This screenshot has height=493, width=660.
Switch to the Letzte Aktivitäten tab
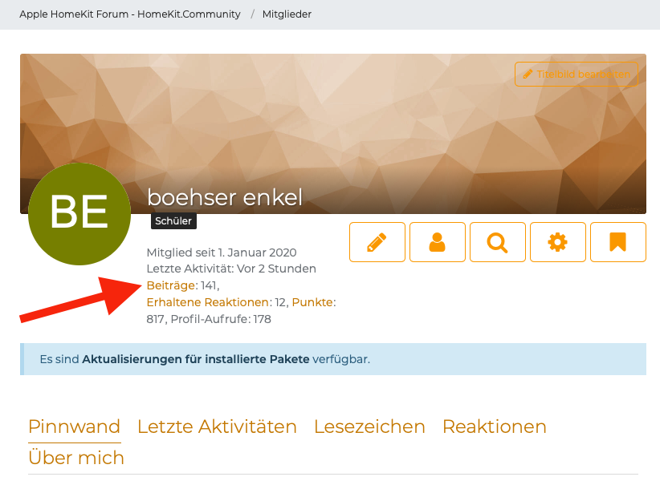(x=217, y=426)
